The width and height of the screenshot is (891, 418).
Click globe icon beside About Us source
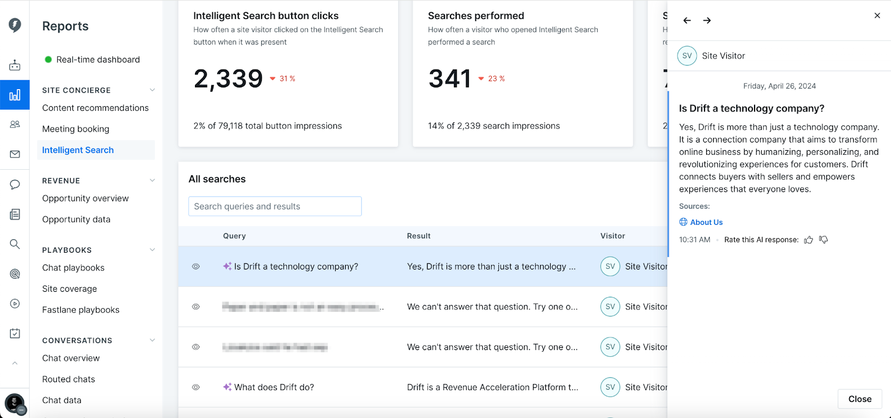(683, 222)
